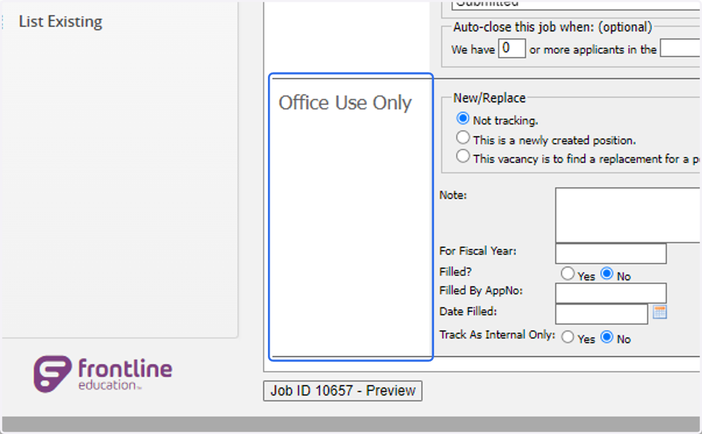Set Track As Internal Only to No
The height and width of the screenshot is (434, 702).
(x=607, y=337)
